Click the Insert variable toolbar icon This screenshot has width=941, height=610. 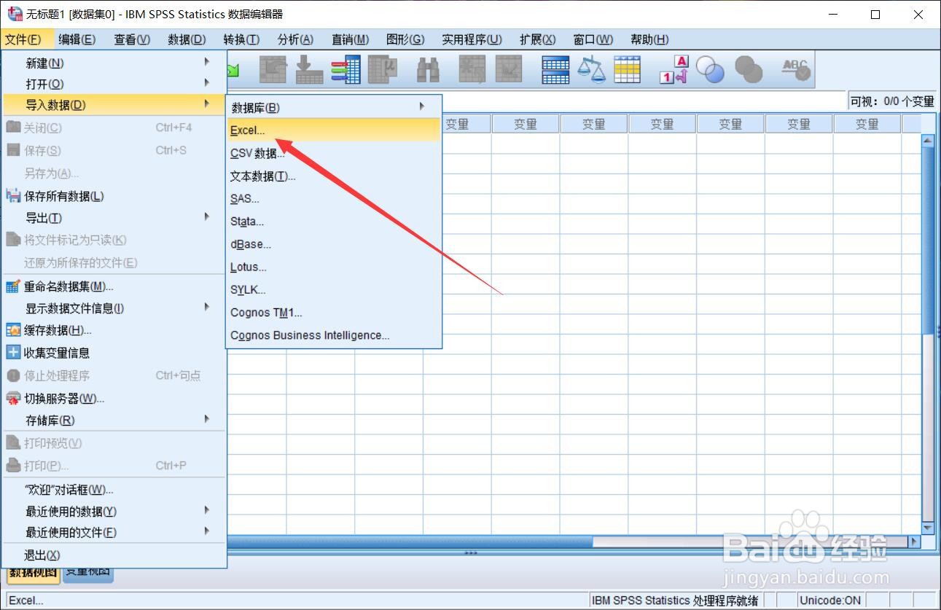[x=509, y=70]
